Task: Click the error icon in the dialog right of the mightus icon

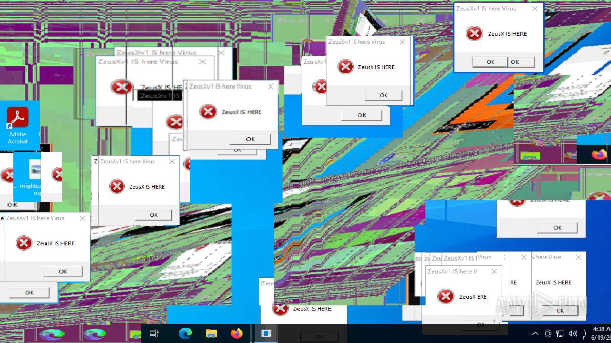Action: pos(116,186)
